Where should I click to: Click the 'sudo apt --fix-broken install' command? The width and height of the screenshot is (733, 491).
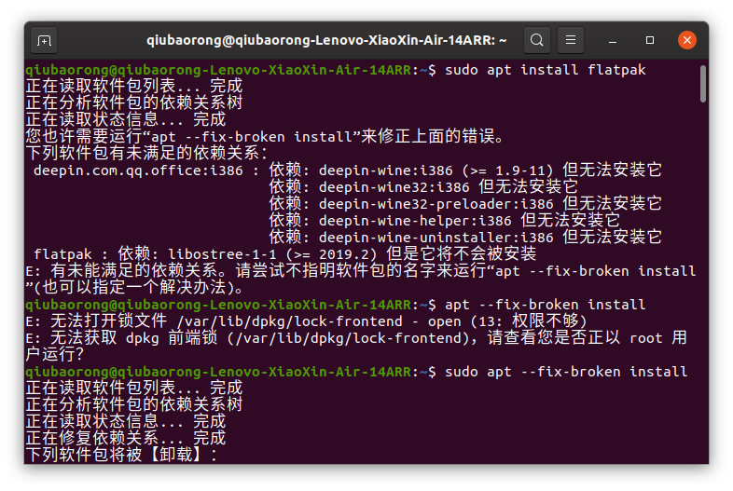click(566, 372)
